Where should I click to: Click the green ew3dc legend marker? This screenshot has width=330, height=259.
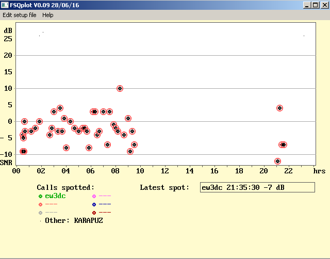[40, 197]
